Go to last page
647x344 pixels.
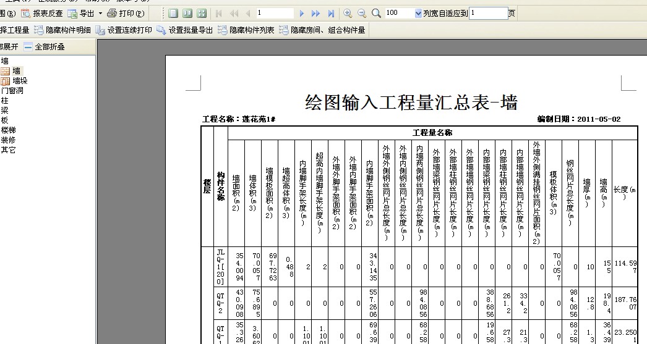pyautogui.click(x=331, y=14)
